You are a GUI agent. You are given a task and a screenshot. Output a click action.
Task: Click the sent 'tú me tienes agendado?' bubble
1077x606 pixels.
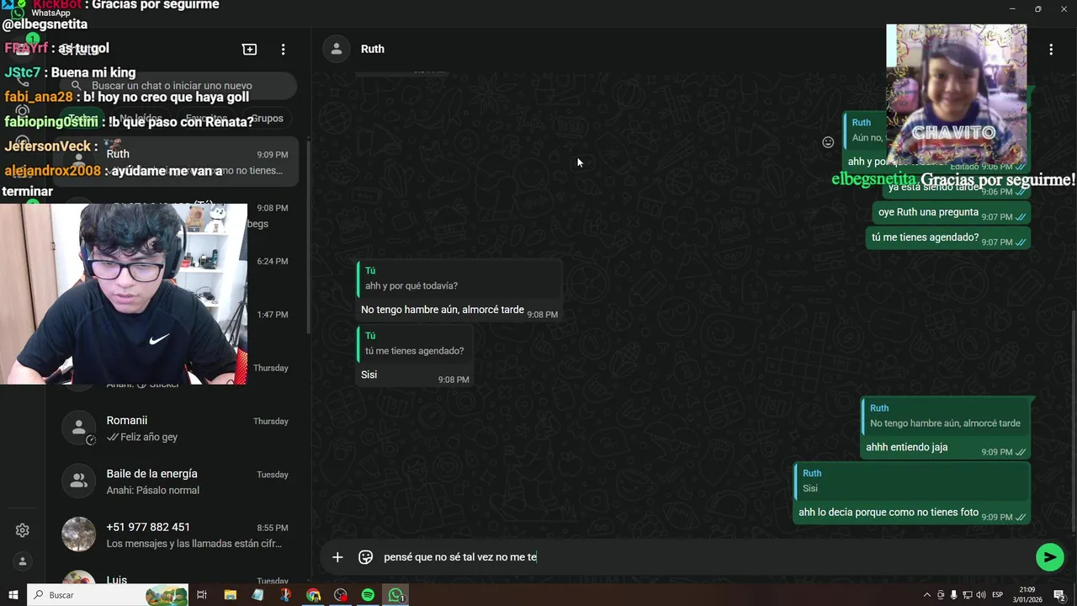click(948, 237)
